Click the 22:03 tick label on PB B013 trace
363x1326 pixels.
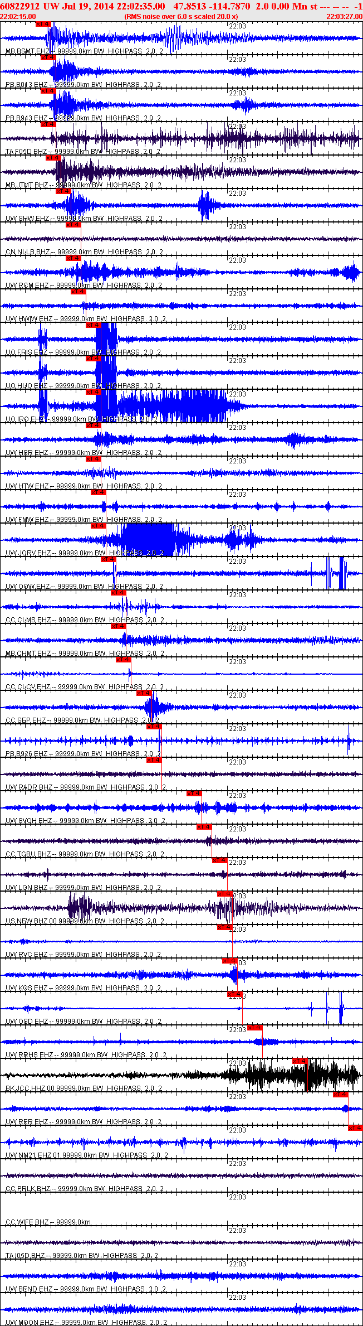[x=237, y=60]
